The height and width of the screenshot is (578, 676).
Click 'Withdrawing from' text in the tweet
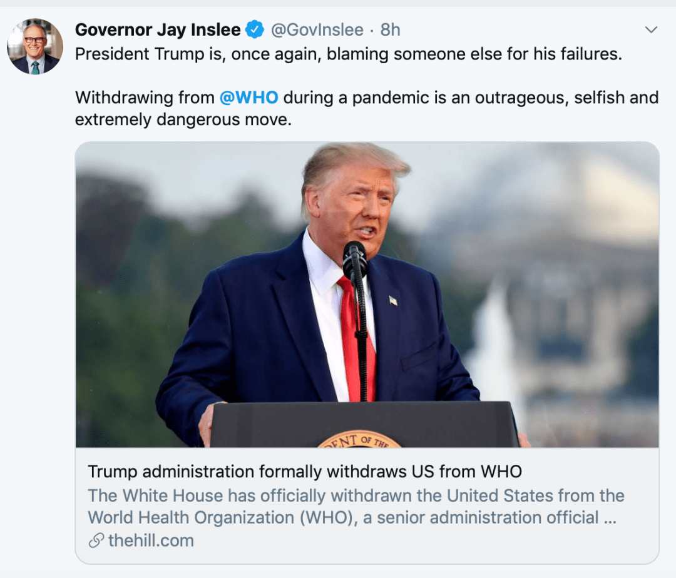[x=145, y=98]
